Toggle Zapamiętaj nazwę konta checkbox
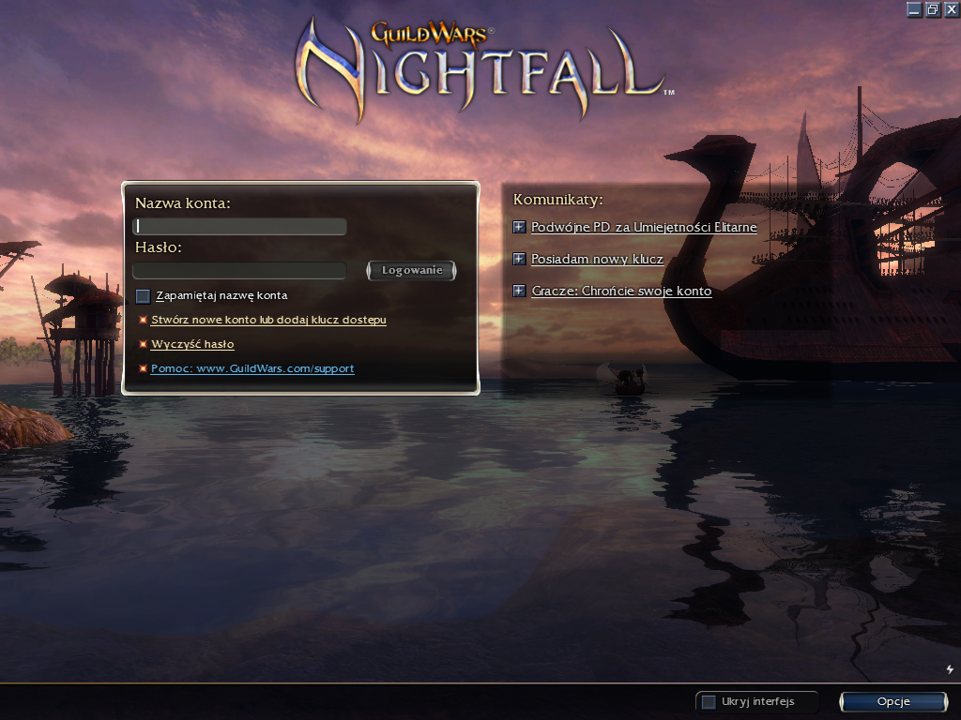 [x=143, y=296]
